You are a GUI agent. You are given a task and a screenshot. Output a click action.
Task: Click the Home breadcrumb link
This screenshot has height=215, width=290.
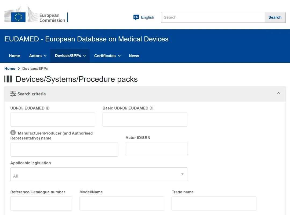tap(10, 69)
